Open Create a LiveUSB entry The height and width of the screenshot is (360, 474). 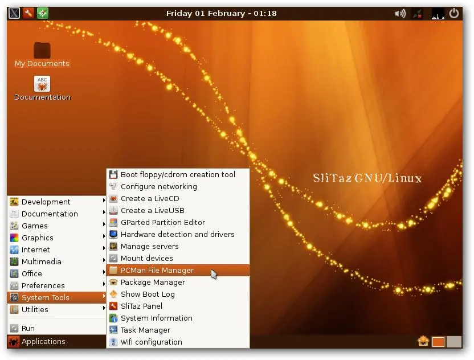(x=178, y=210)
